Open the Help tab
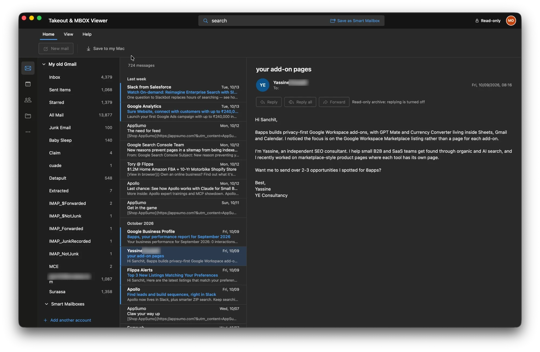 [x=87, y=34]
